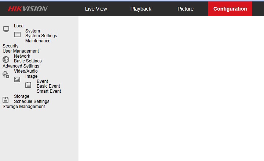This screenshot has width=264, height=161.
Task: Click the Storage floppy disk icon
Action: coord(6,99)
